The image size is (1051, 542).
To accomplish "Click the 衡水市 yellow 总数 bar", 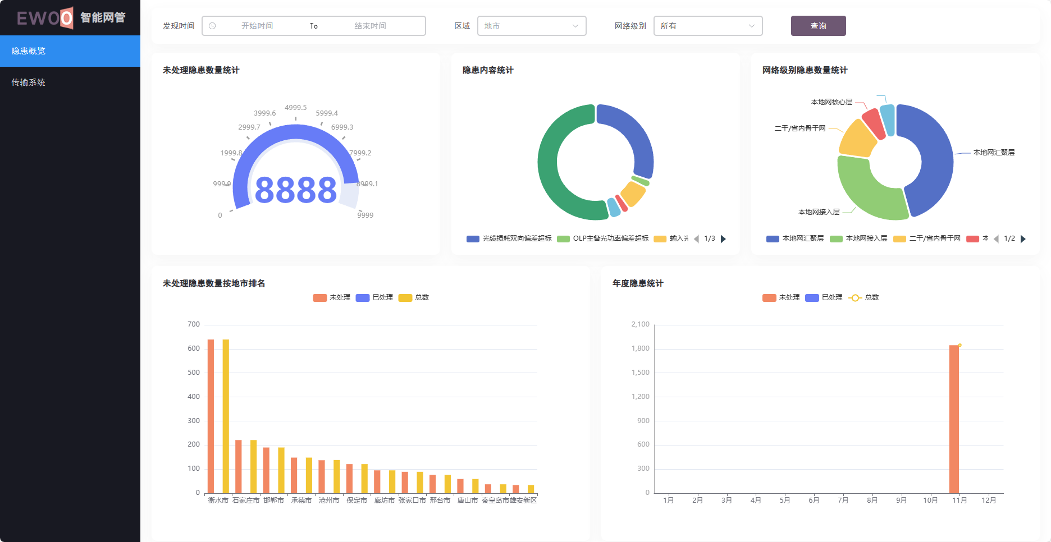I will pos(226,416).
